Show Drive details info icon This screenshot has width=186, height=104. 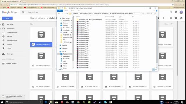[x=176, y=18]
